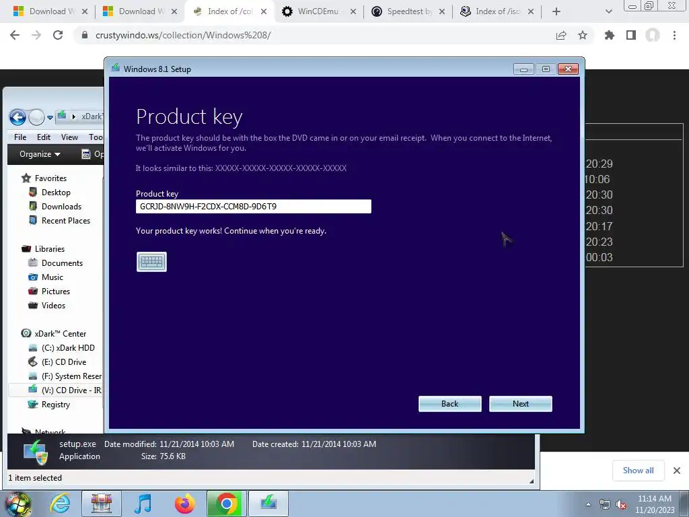
Task: Toggle Chrome side panel icon
Action: (631, 35)
